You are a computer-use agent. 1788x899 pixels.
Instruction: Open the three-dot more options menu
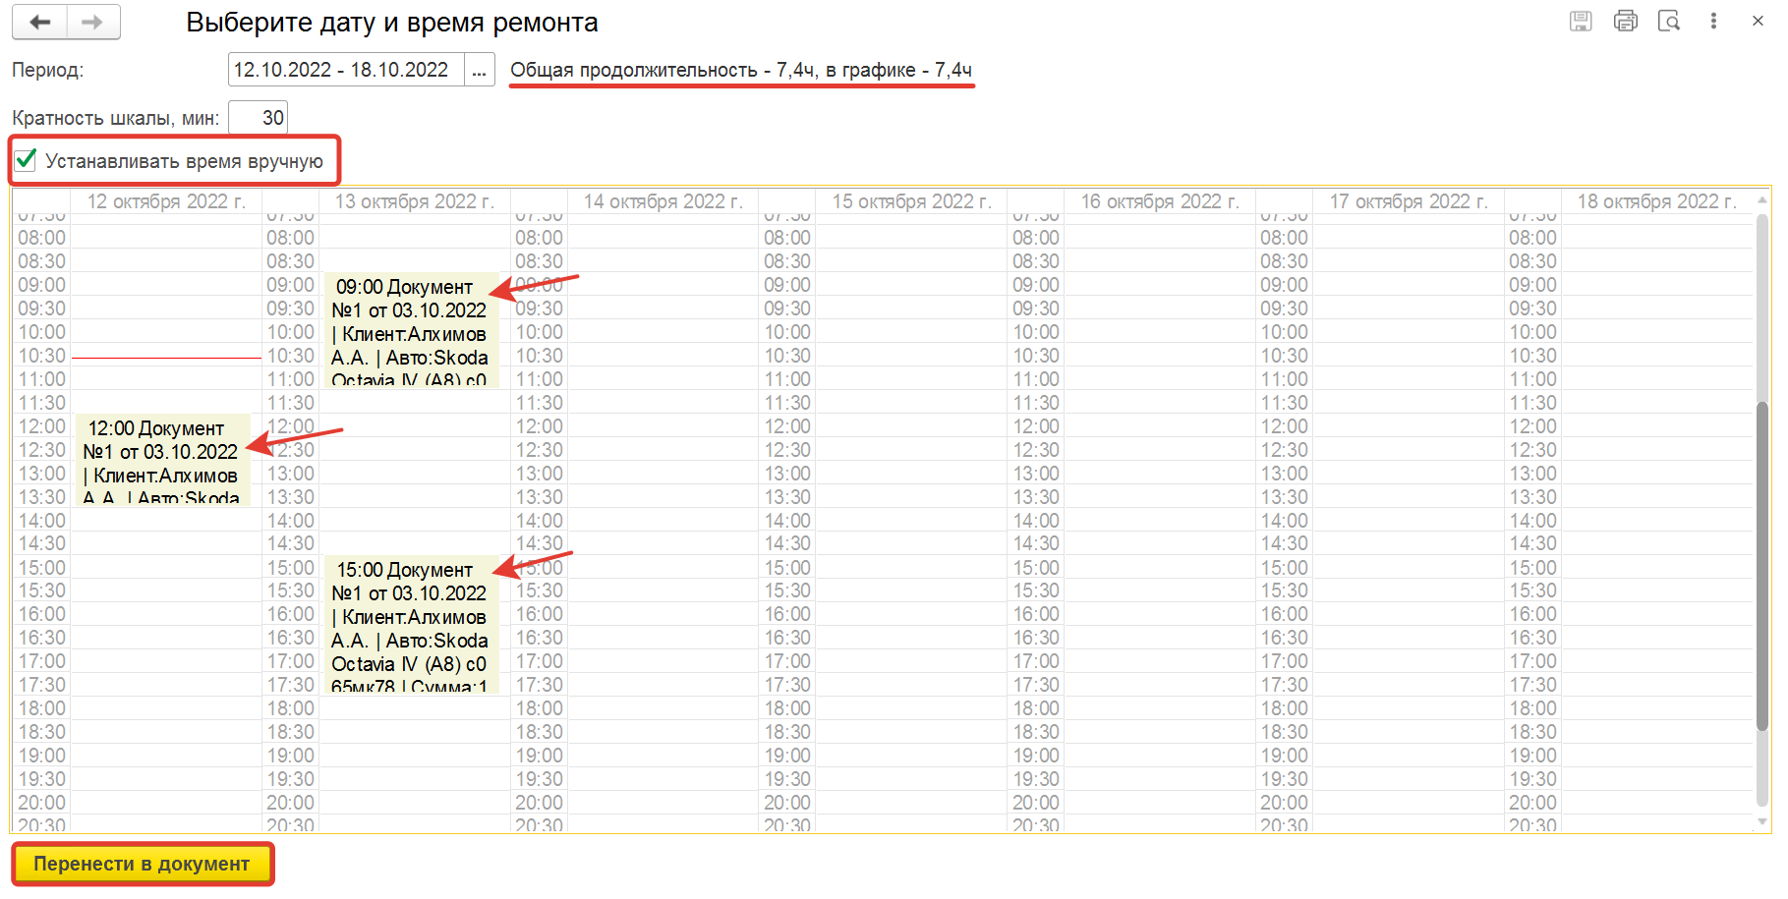point(1713,21)
